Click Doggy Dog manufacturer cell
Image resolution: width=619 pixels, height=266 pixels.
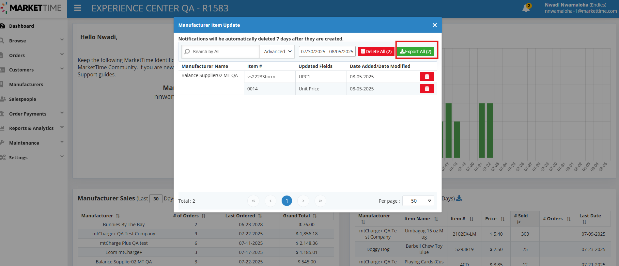pyautogui.click(x=378, y=249)
